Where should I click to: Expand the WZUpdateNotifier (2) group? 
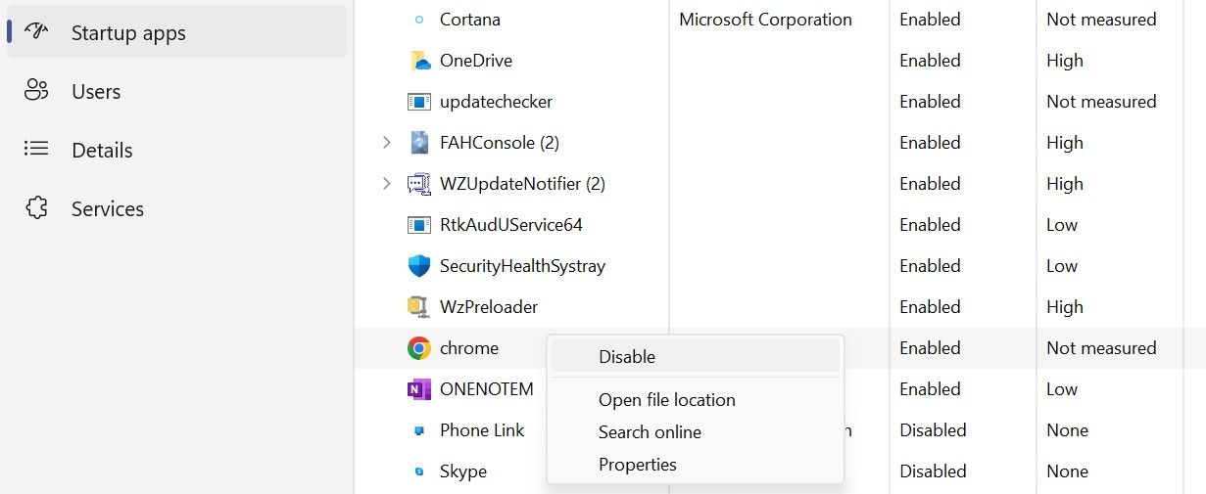click(x=387, y=184)
